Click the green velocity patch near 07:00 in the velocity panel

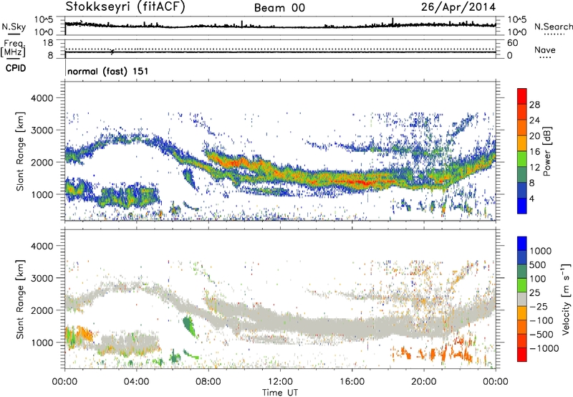(189, 325)
